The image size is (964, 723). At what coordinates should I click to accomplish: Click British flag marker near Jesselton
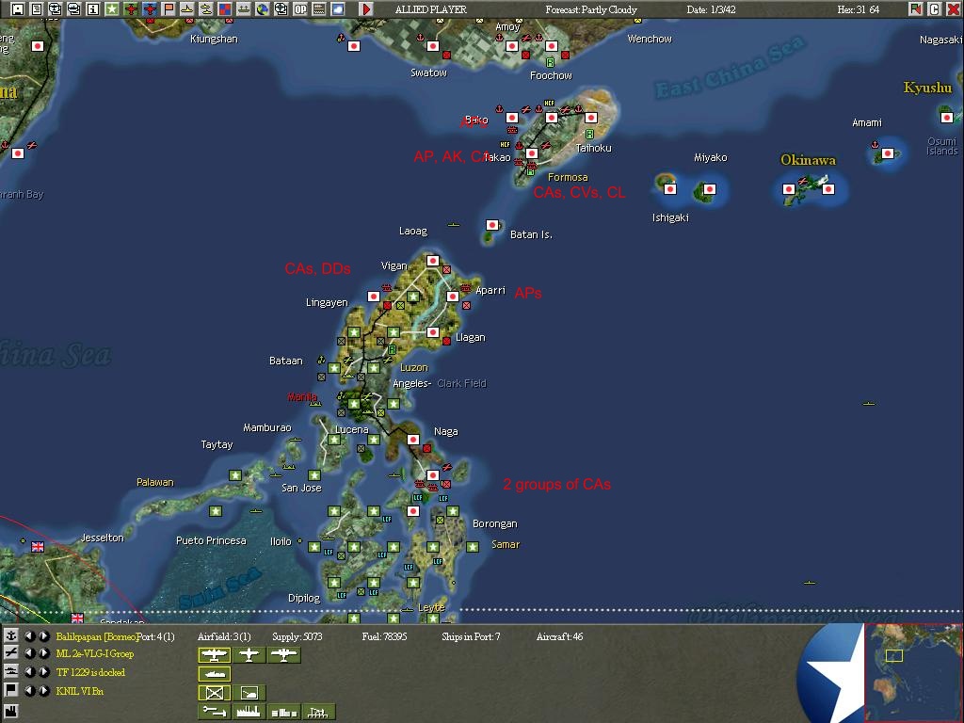(x=38, y=546)
